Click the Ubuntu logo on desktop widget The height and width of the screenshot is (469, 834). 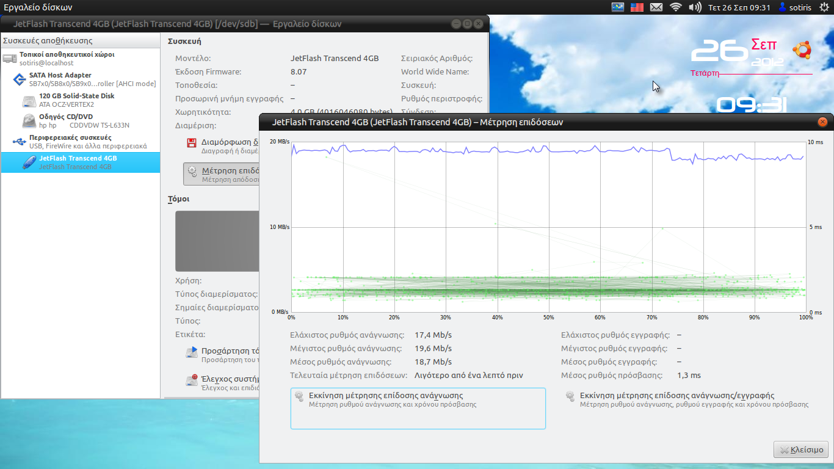tap(802, 50)
